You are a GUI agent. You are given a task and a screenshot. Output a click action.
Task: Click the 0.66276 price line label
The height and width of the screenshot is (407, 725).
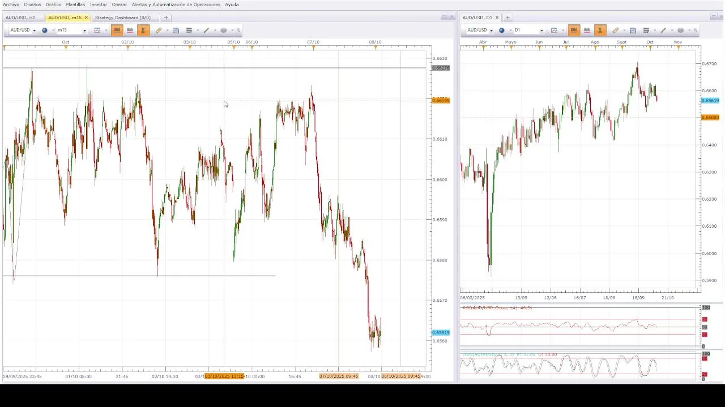click(441, 68)
